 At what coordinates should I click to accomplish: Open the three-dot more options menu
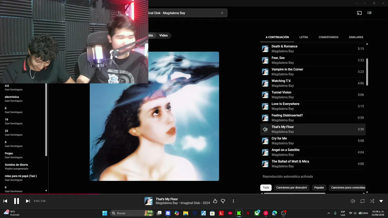(233, 201)
